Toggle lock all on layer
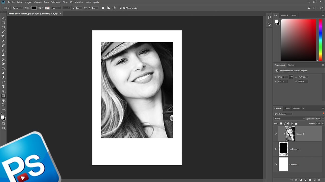Screen dimensions: 325x182 pyautogui.click(x=296, y=124)
